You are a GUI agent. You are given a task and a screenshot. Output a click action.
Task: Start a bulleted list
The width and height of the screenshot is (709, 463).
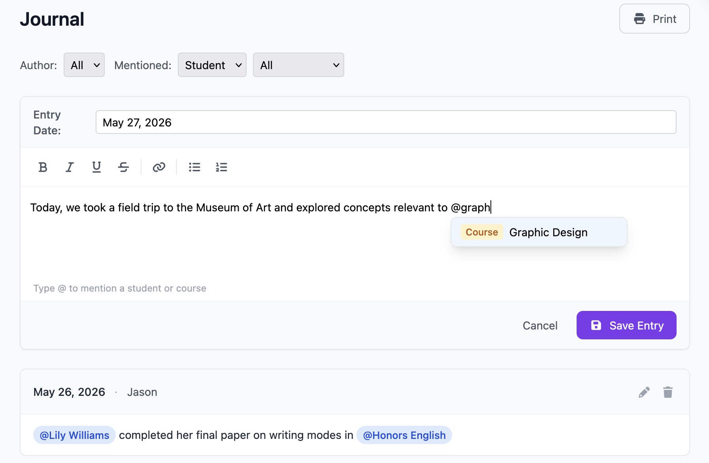(194, 167)
